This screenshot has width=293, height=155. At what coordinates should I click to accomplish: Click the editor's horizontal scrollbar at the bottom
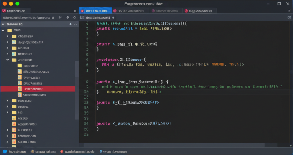(174, 145)
